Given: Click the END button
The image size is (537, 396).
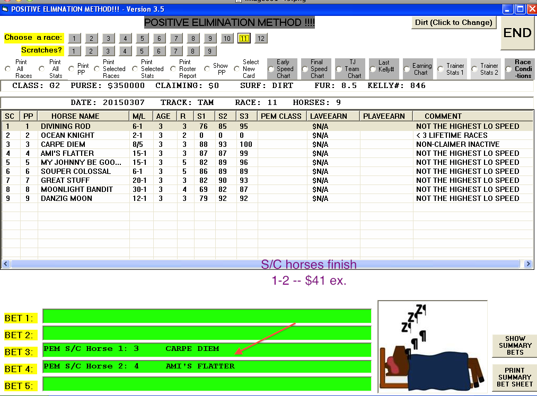Looking at the screenshot, I should [517, 33].
